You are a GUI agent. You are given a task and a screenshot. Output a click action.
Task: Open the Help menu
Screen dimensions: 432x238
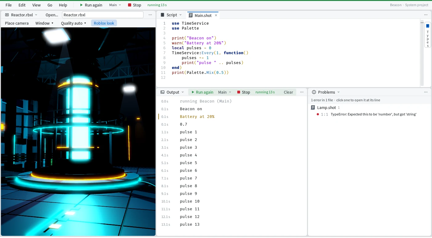point(63,5)
